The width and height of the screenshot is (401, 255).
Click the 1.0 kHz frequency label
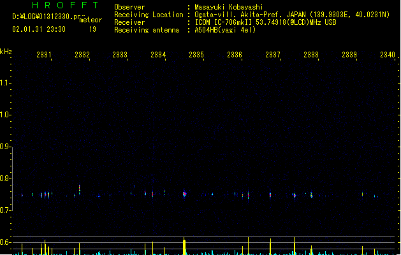[x=4, y=114]
